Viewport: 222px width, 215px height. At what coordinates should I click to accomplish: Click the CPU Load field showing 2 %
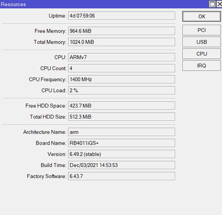click(x=122, y=90)
